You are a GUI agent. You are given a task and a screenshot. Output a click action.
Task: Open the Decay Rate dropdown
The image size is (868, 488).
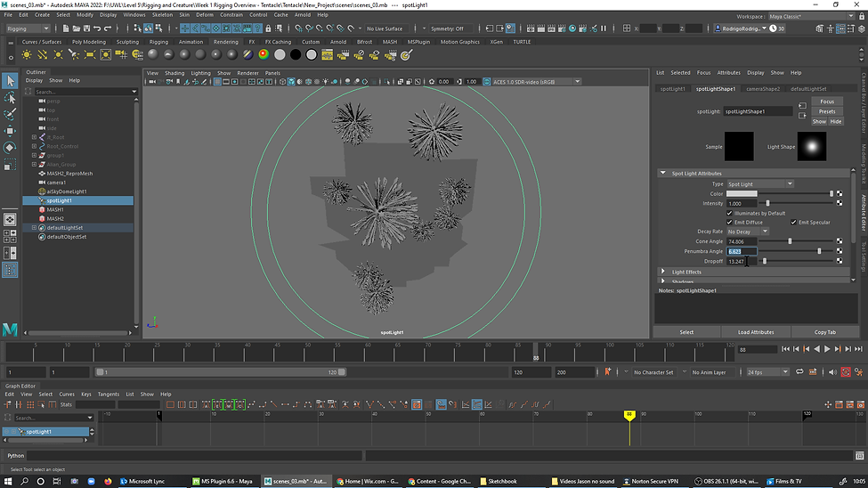747,232
